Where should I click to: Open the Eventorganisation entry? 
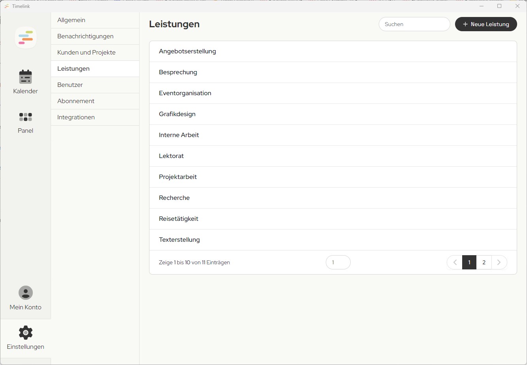coord(333,93)
